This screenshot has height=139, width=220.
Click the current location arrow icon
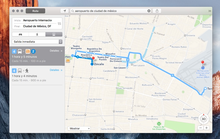[x=65, y=11]
